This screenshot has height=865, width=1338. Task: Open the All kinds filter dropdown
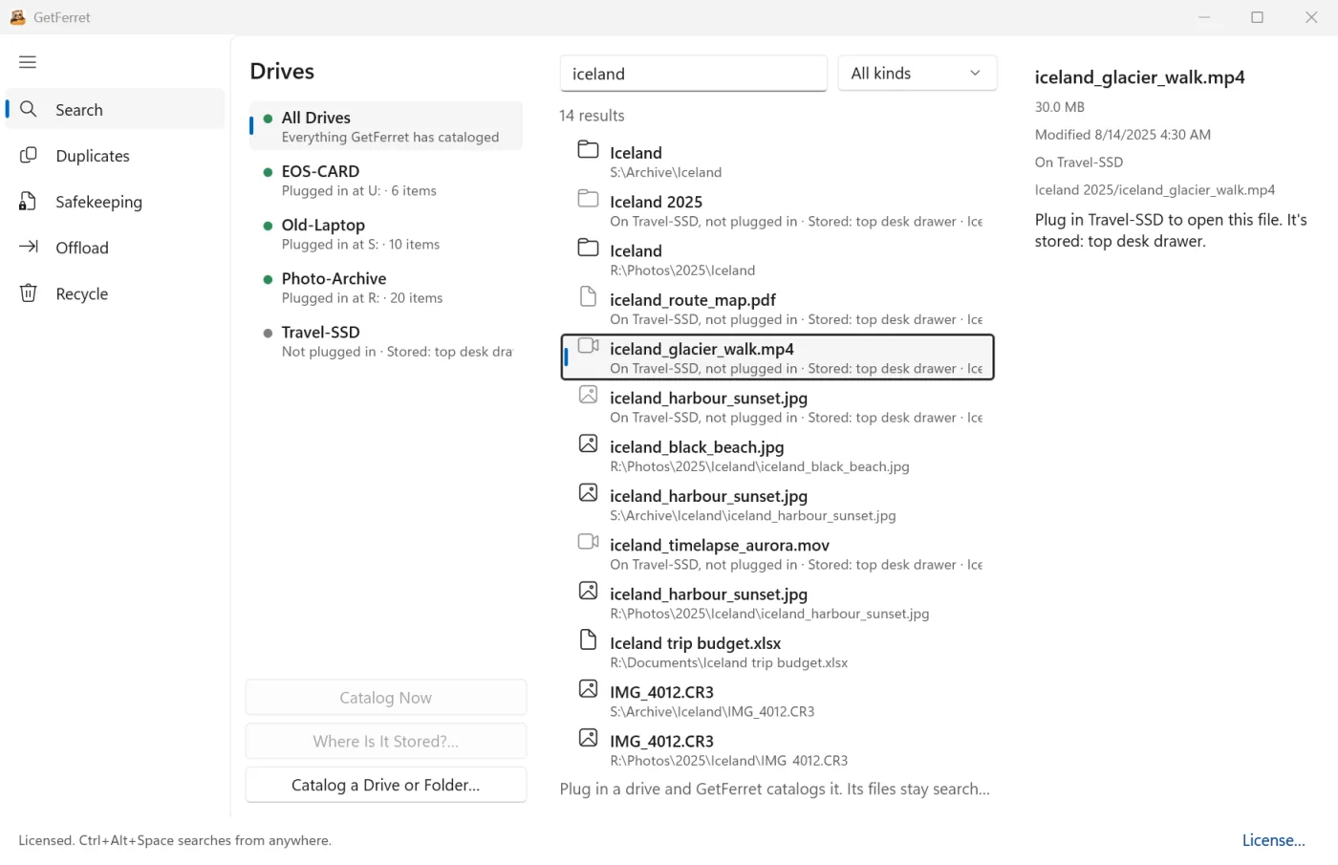917,74
